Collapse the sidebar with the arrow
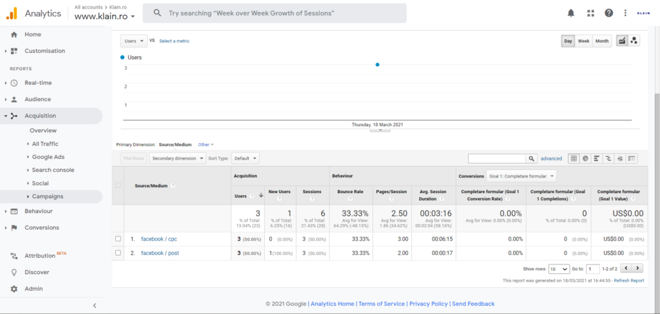This screenshot has width=660, height=314. point(95,306)
